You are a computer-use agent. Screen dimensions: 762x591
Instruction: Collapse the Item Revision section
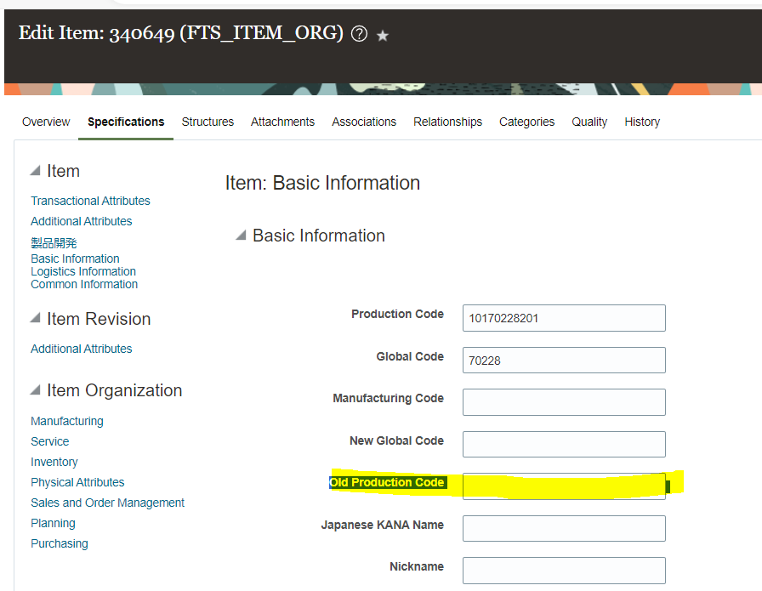click(37, 319)
